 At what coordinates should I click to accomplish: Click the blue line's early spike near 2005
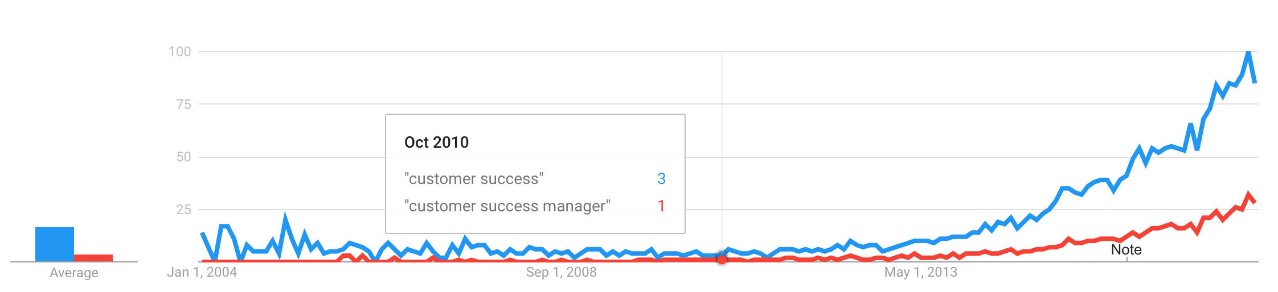pyautogui.click(x=285, y=218)
